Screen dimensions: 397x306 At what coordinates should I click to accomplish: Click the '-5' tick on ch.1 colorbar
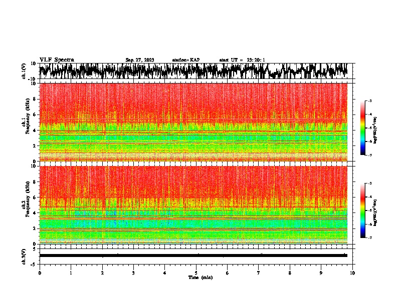[x=370, y=128]
